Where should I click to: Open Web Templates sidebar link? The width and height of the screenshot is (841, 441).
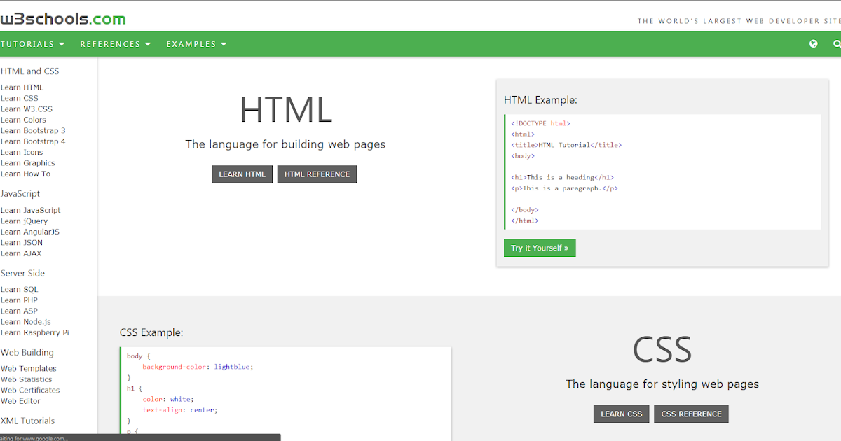point(29,369)
